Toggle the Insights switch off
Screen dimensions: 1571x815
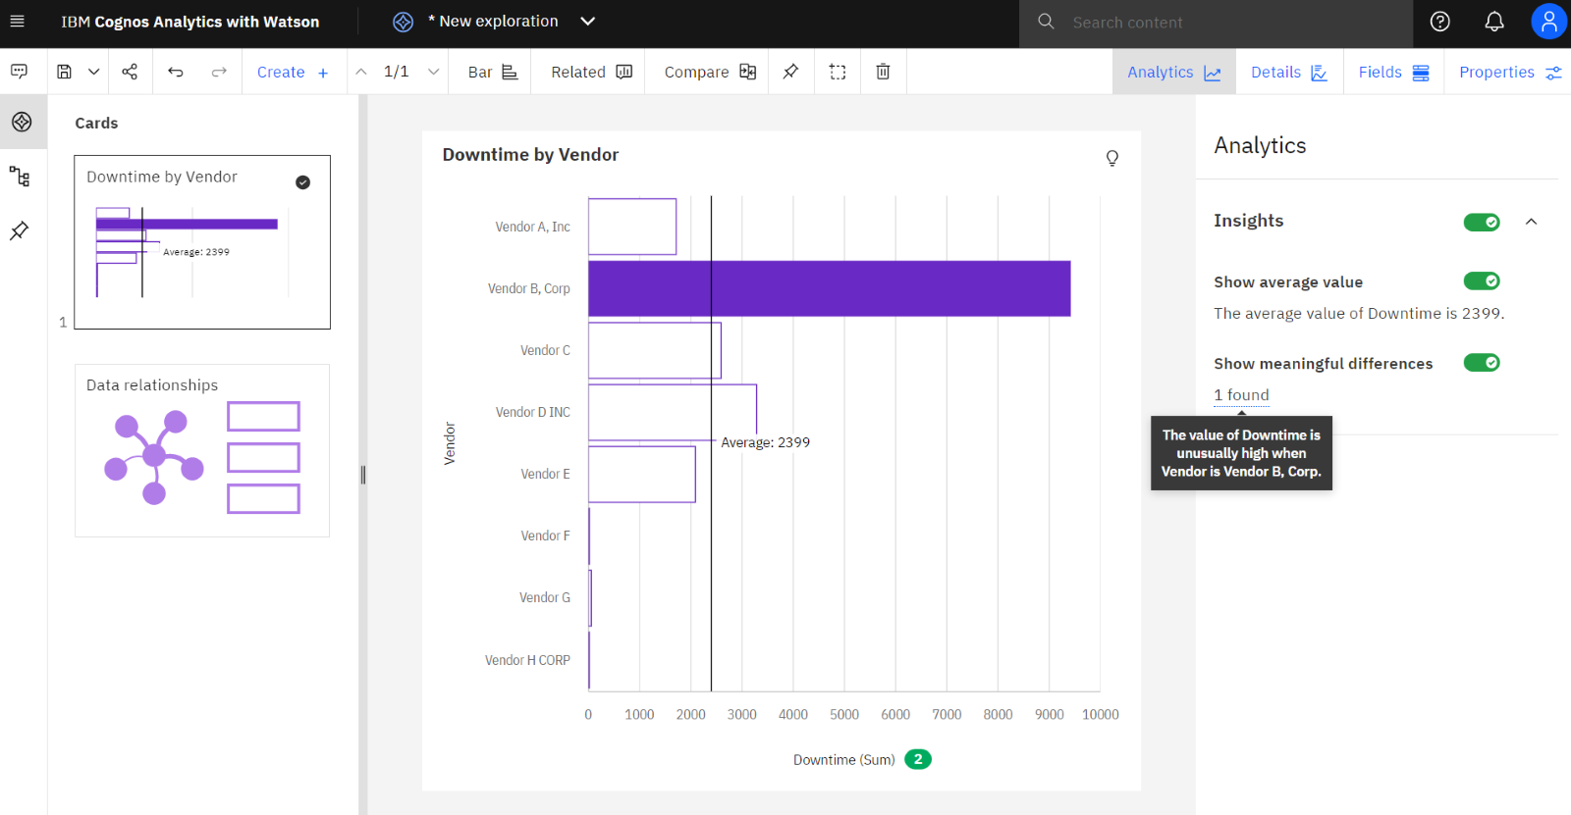click(1481, 222)
